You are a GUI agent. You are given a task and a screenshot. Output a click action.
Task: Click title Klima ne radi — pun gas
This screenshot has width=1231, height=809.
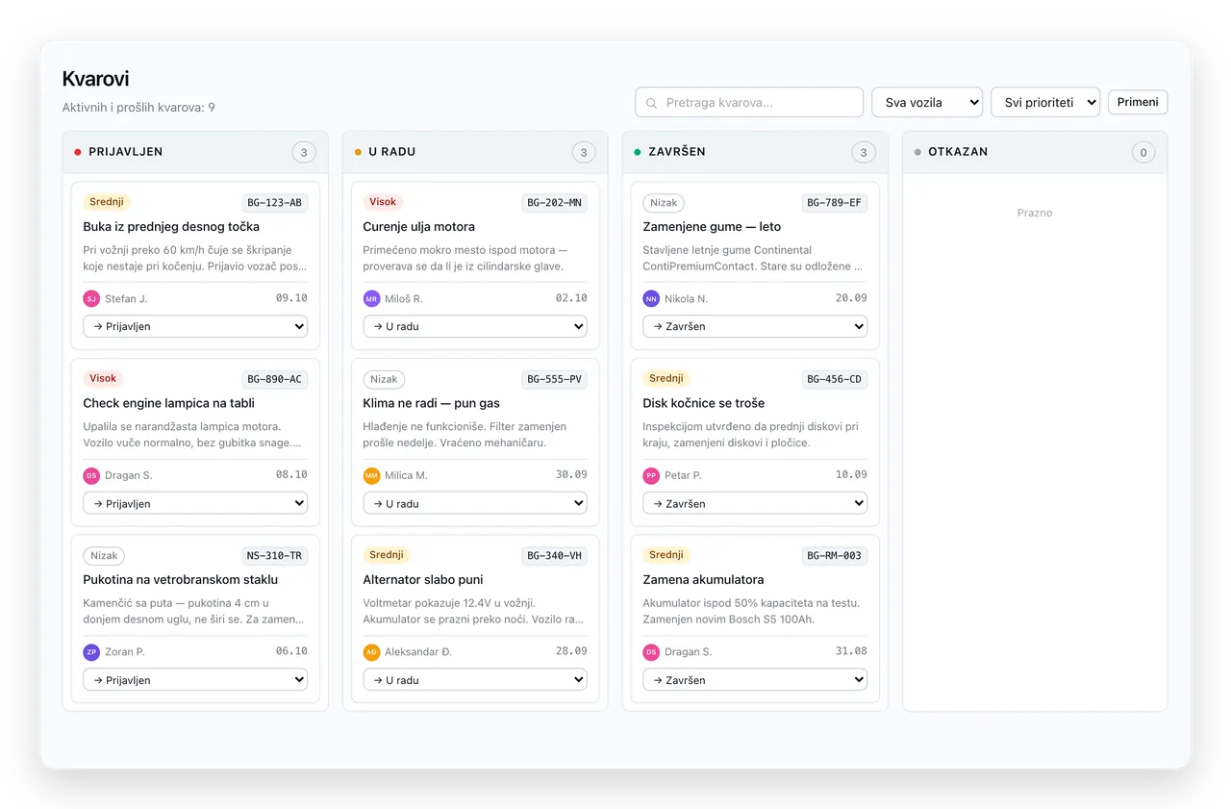tap(431, 403)
